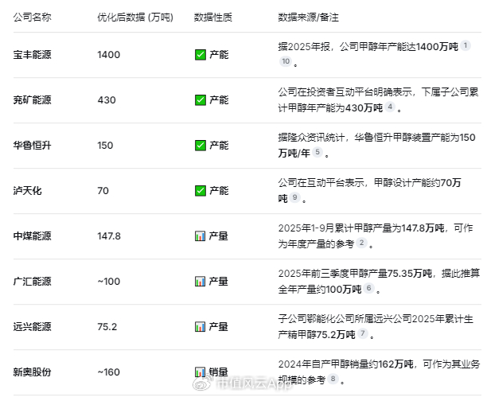Viewport: 487px width, 397px height.
Task: Click the 销量 label in 新奥股份 row
Action: (x=219, y=372)
